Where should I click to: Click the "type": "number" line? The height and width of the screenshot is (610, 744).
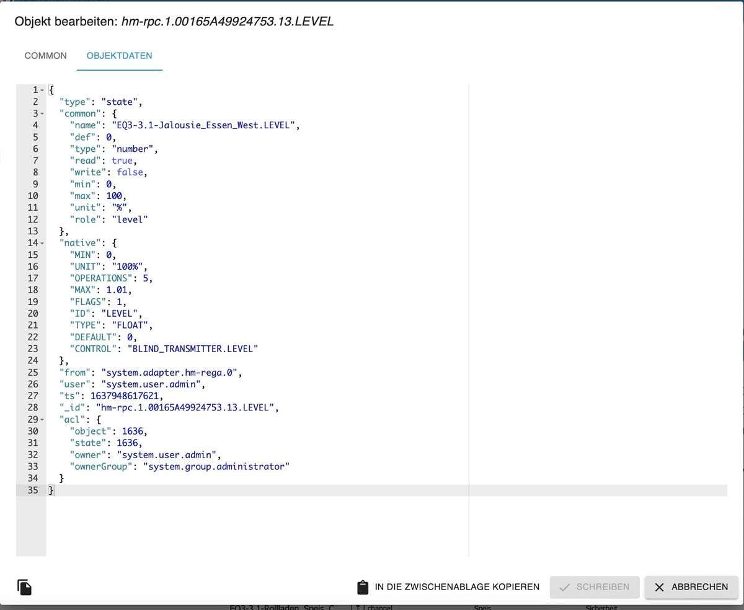114,149
